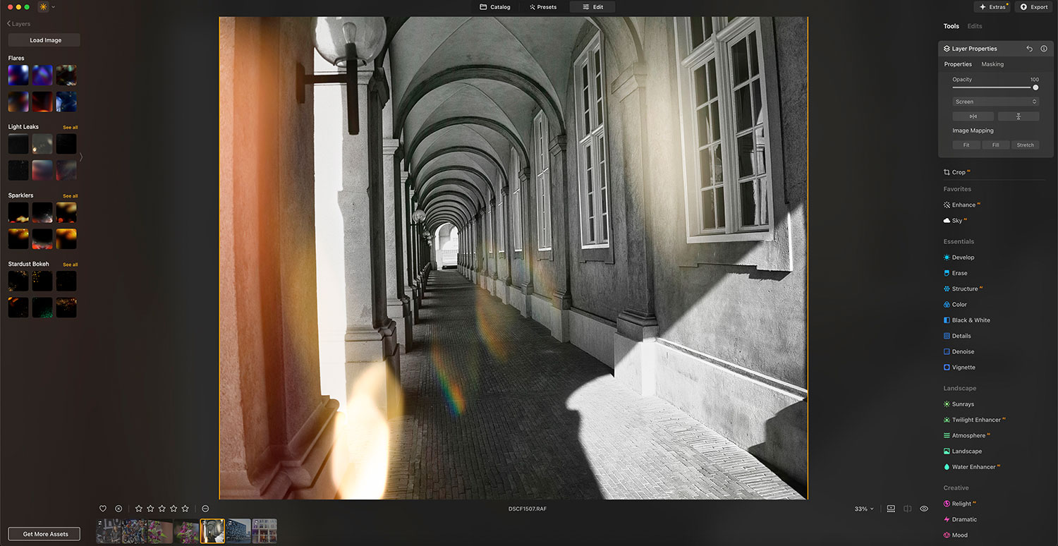The image size is (1058, 546).
Task: Click the Opacity slider handle
Action: pos(1035,87)
